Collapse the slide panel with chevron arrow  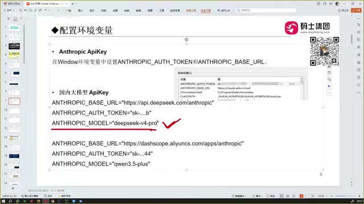click(x=21, y=19)
